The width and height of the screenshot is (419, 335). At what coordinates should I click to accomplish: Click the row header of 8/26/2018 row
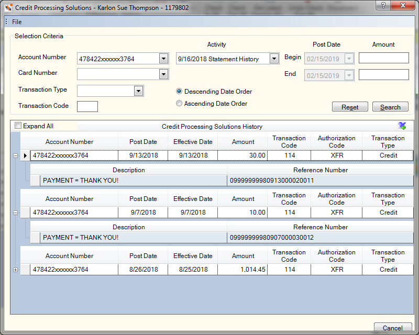coord(25,270)
